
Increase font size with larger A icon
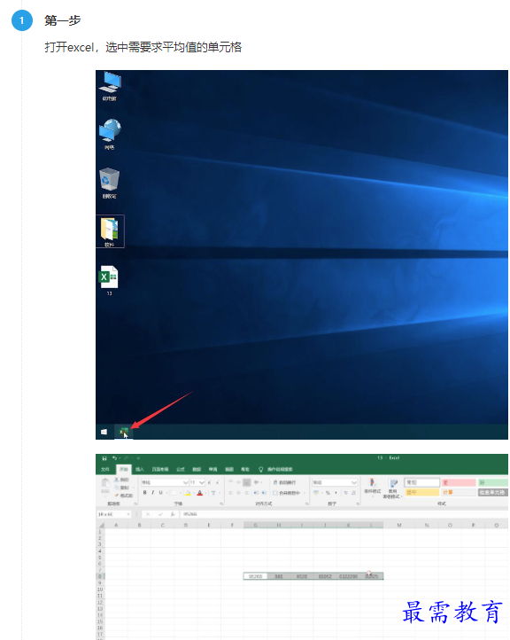[x=210, y=482]
